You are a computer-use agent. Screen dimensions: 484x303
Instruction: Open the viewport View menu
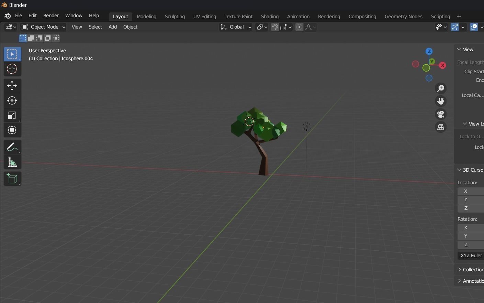pyautogui.click(x=77, y=27)
